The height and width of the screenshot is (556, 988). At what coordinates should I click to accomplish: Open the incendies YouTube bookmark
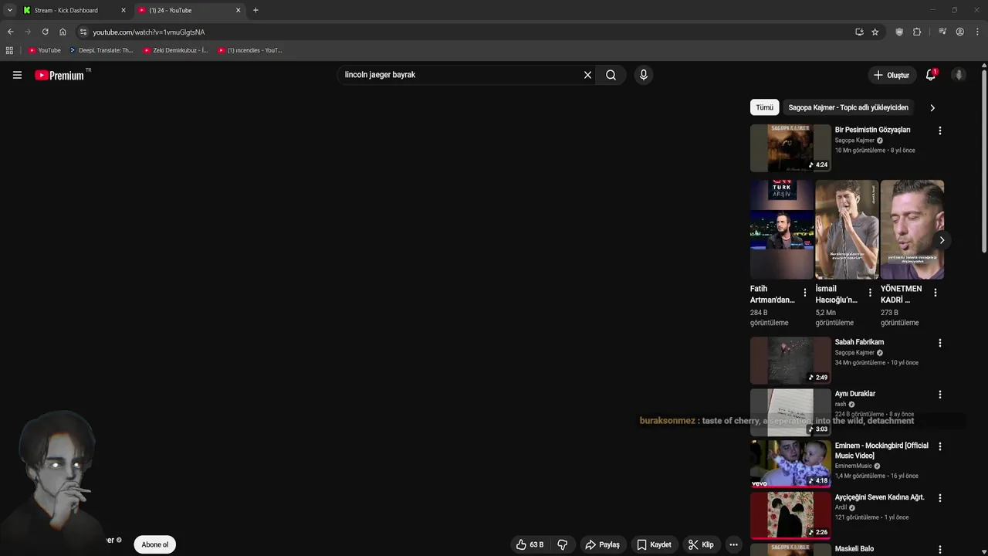(250, 50)
